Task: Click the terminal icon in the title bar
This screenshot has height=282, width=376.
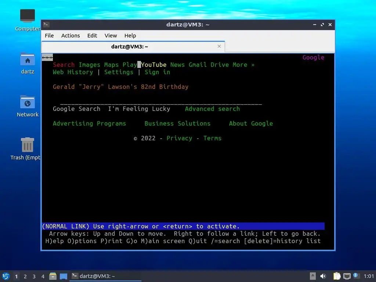Action: pos(46,25)
